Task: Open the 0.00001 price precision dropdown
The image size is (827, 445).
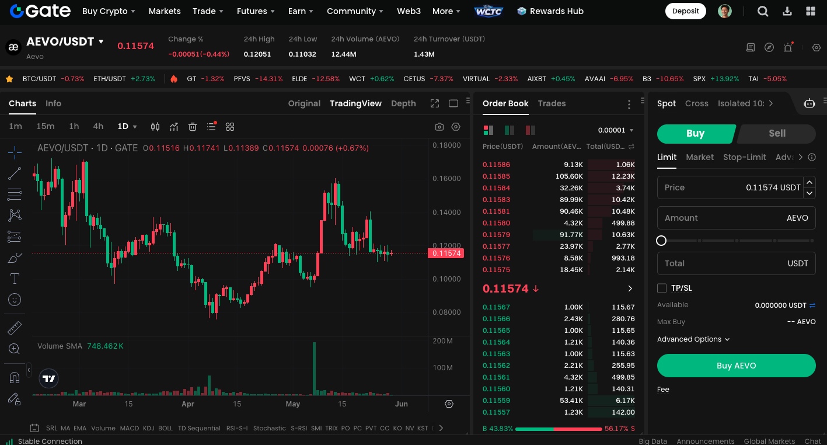Action: coord(616,130)
